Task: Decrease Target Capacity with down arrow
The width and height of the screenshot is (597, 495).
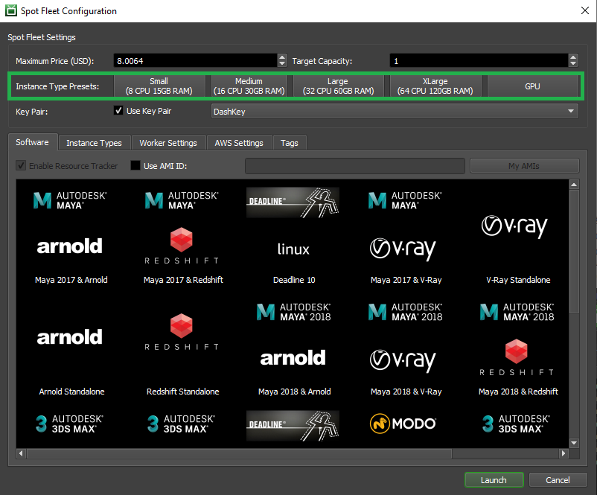Action: pyautogui.click(x=572, y=65)
